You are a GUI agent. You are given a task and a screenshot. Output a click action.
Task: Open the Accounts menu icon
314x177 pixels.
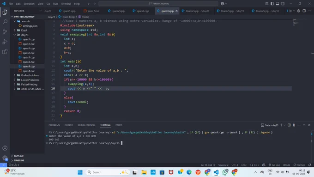tap(5, 148)
